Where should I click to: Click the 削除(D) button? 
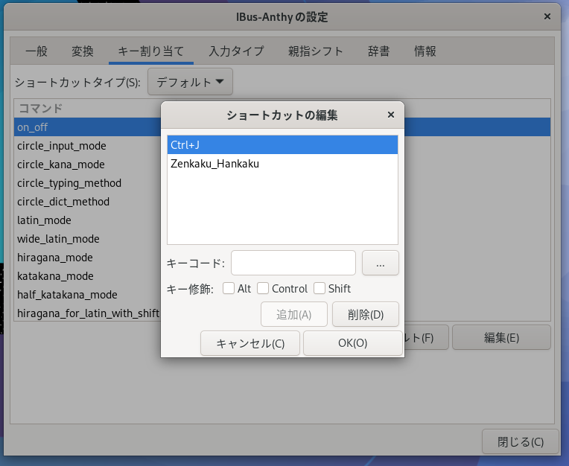[366, 314]
